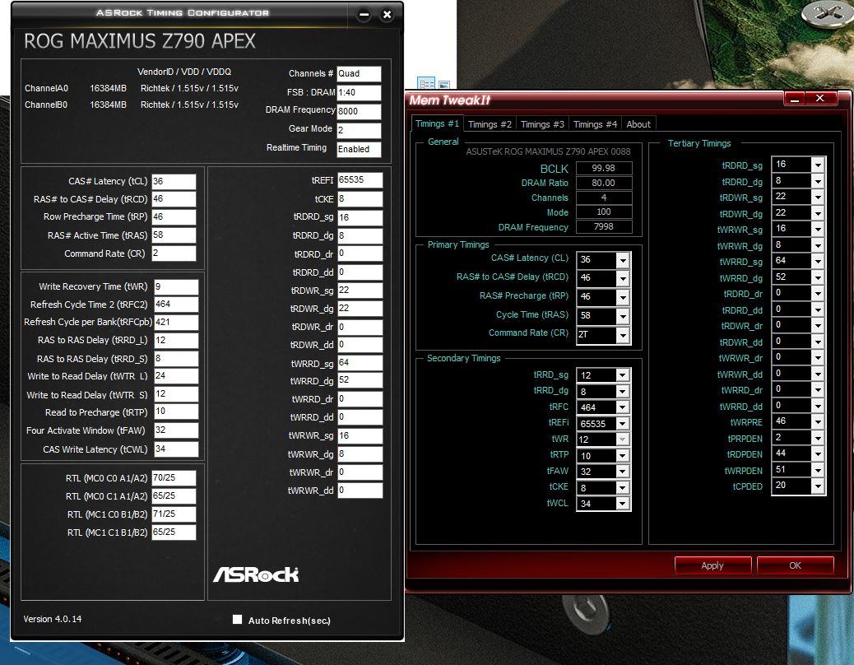Viewport: 854px width, 665px height.
Task: Switch to the Timings #1 tab
Action: (437, 123)
